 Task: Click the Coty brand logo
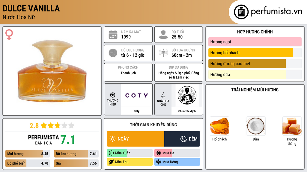pos(136,95)
